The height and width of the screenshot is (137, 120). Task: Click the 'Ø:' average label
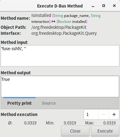[x=10, y=123]
